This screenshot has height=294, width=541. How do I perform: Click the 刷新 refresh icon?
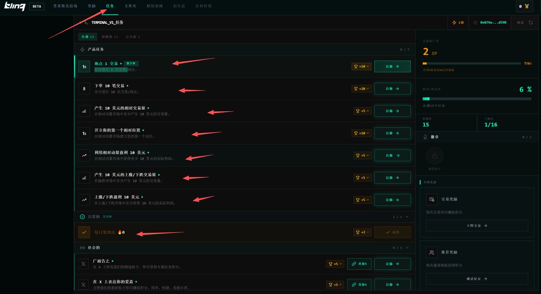pos(531,22)
